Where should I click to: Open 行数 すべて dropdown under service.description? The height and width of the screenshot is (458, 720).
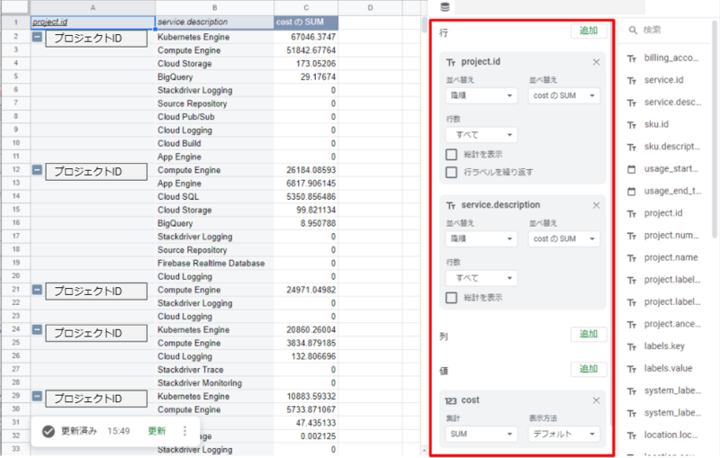[481, 278]
